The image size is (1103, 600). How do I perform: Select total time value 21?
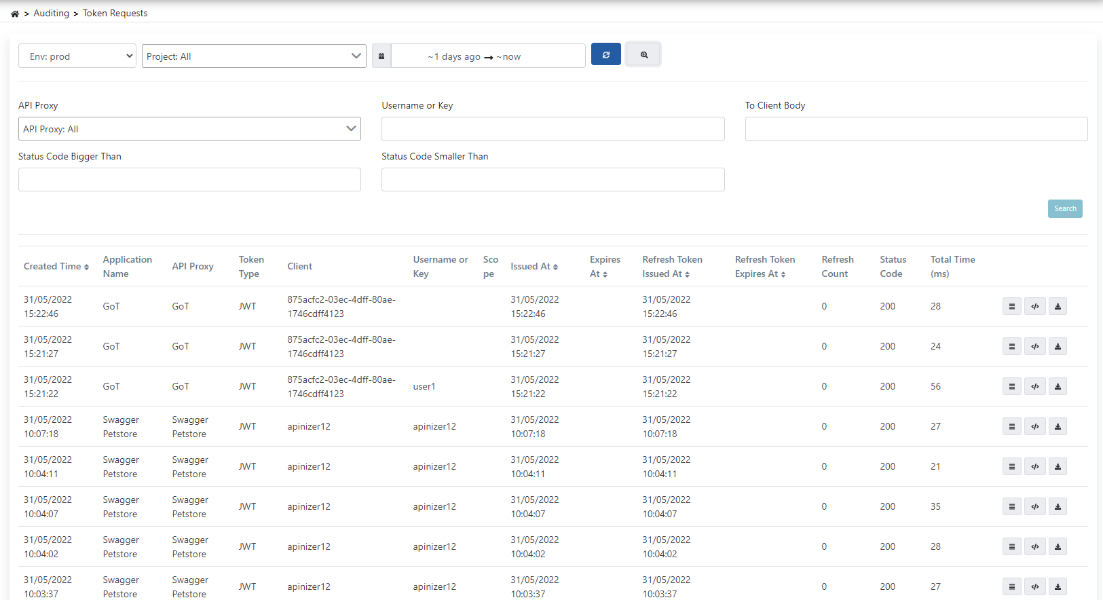tap(935, 466)
